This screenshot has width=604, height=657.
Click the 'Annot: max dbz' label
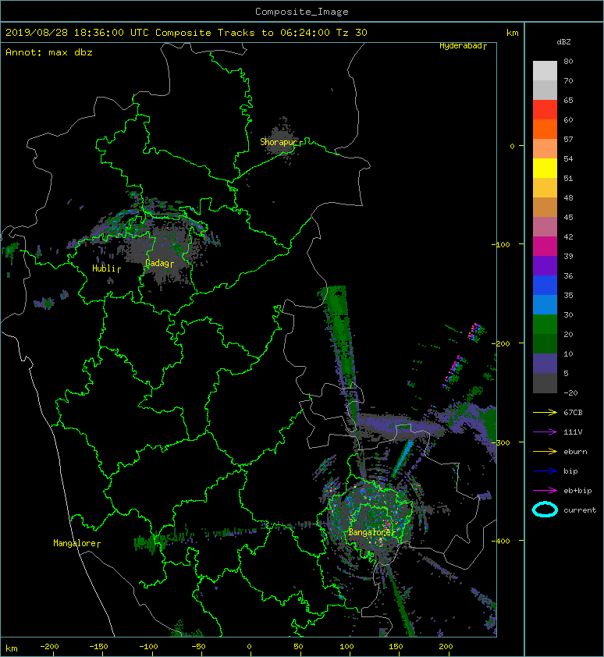[49, 52]
